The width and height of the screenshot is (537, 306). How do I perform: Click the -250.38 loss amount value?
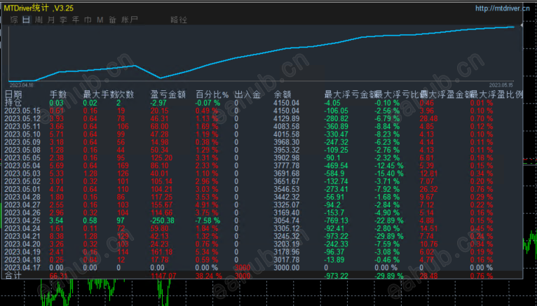click(163, 221)
